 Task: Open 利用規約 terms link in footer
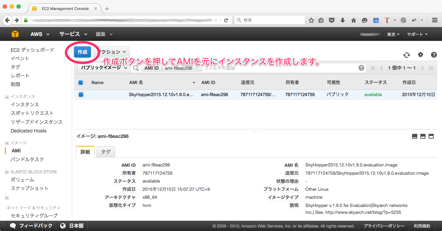tap(422, 226)
